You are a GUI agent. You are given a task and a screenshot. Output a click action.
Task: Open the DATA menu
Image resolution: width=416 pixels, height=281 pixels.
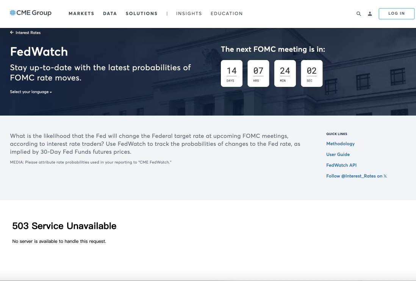point(110,14)
